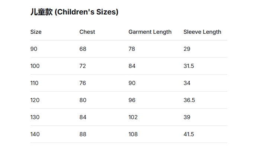Click the Garment Length column header

point(150,32)
